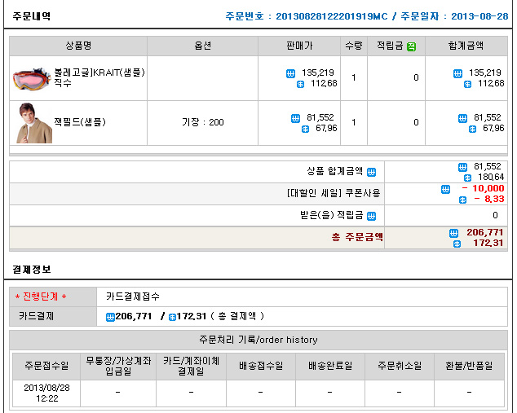Image resolution: width=517 pixels, height=413 pixels.
Task: Open the jacket model product thumbnail
Action: click(x=33, y=123)
